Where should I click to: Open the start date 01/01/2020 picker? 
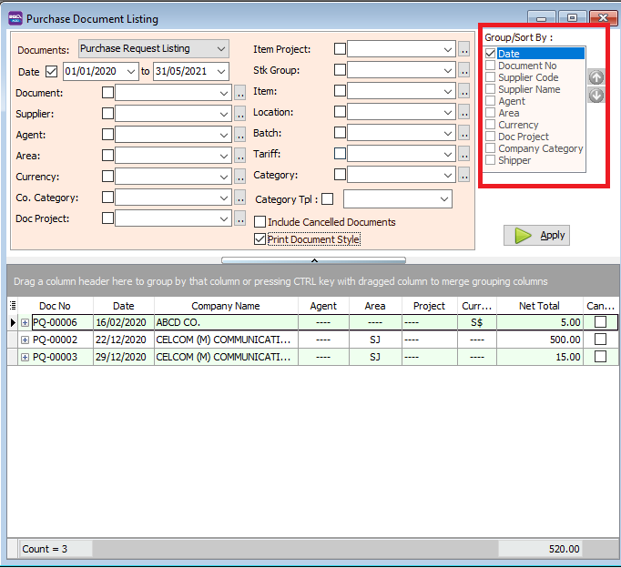click(131, 71)
